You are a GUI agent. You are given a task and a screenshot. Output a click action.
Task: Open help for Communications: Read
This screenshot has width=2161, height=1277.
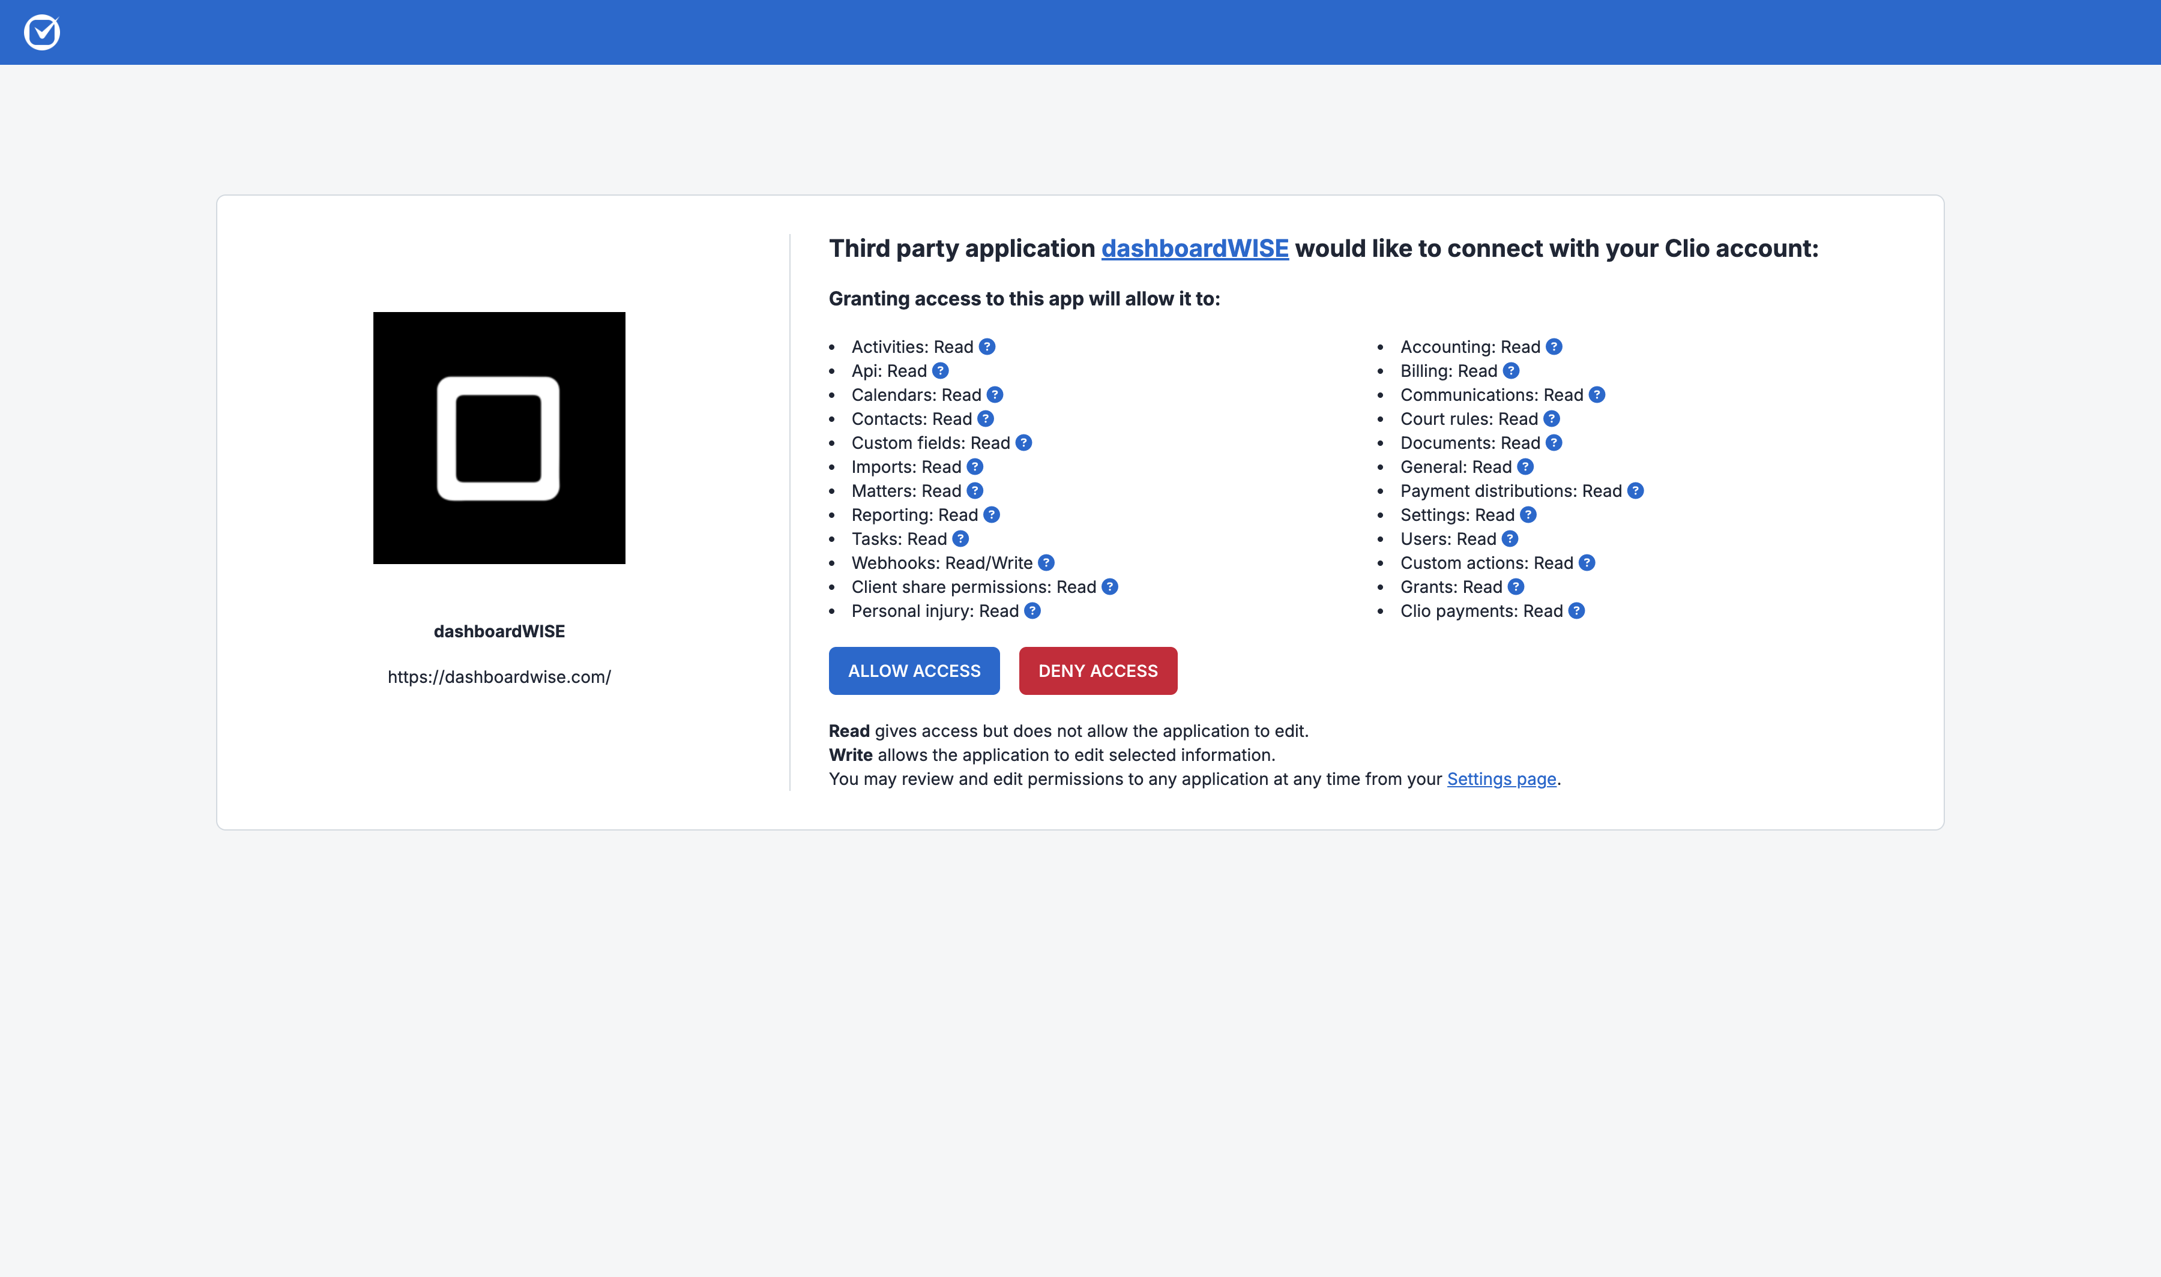[1596, 395]
